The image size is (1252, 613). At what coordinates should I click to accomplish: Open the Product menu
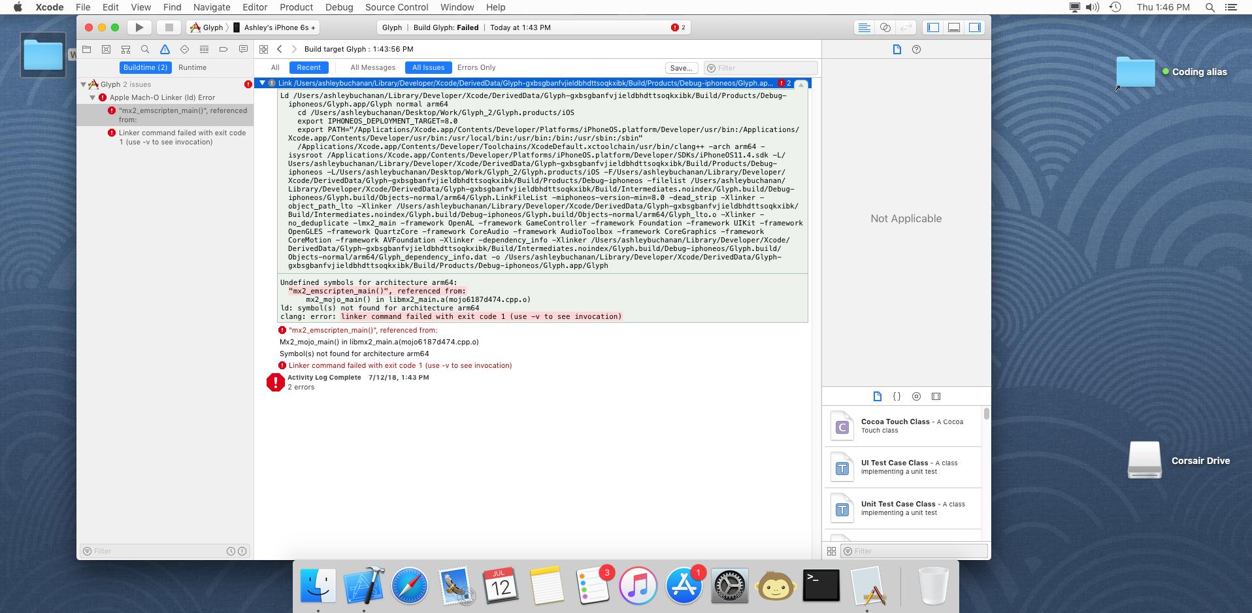[296, 7]
